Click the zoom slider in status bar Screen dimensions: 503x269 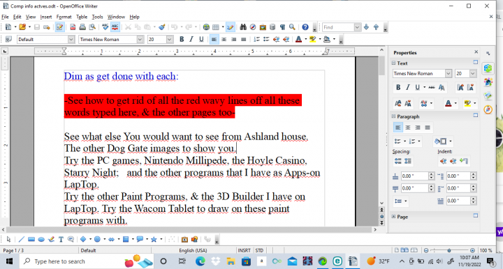(449, 250)
